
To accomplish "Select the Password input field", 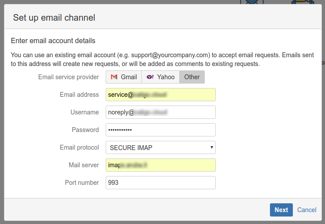I will pos(160,130).
